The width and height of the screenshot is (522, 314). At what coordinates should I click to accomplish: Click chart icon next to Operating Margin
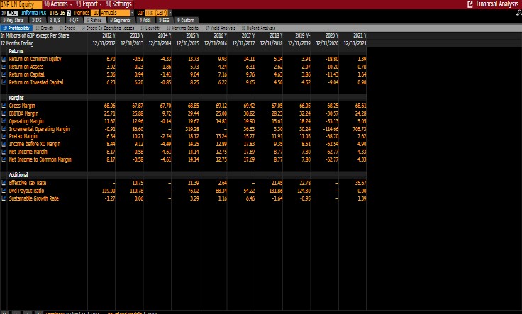point(4,121)
